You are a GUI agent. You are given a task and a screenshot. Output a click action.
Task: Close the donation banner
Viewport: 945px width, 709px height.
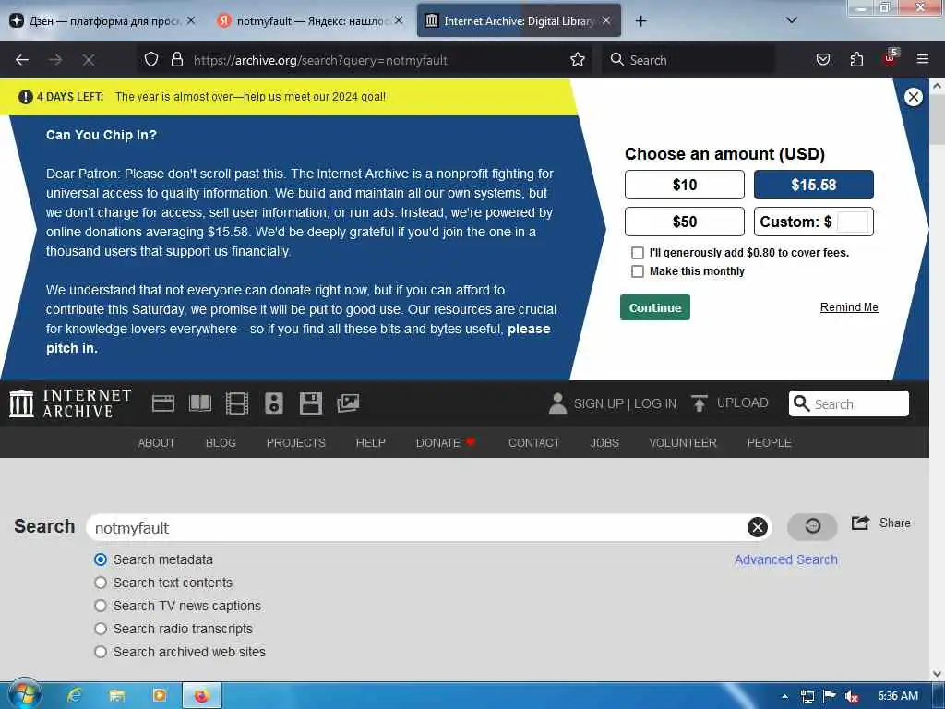coord(913,97)
